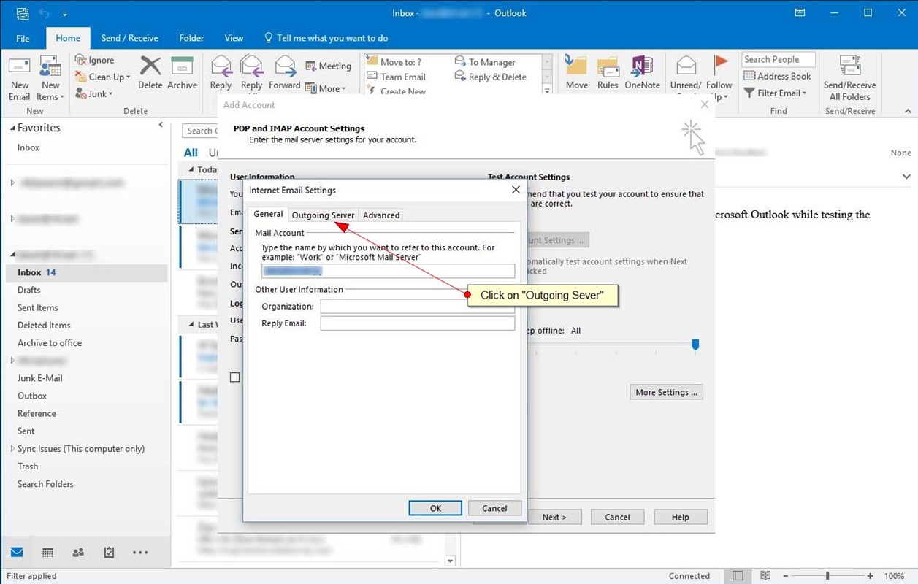Click the Reply icon in the ribbon

[221, 73]
